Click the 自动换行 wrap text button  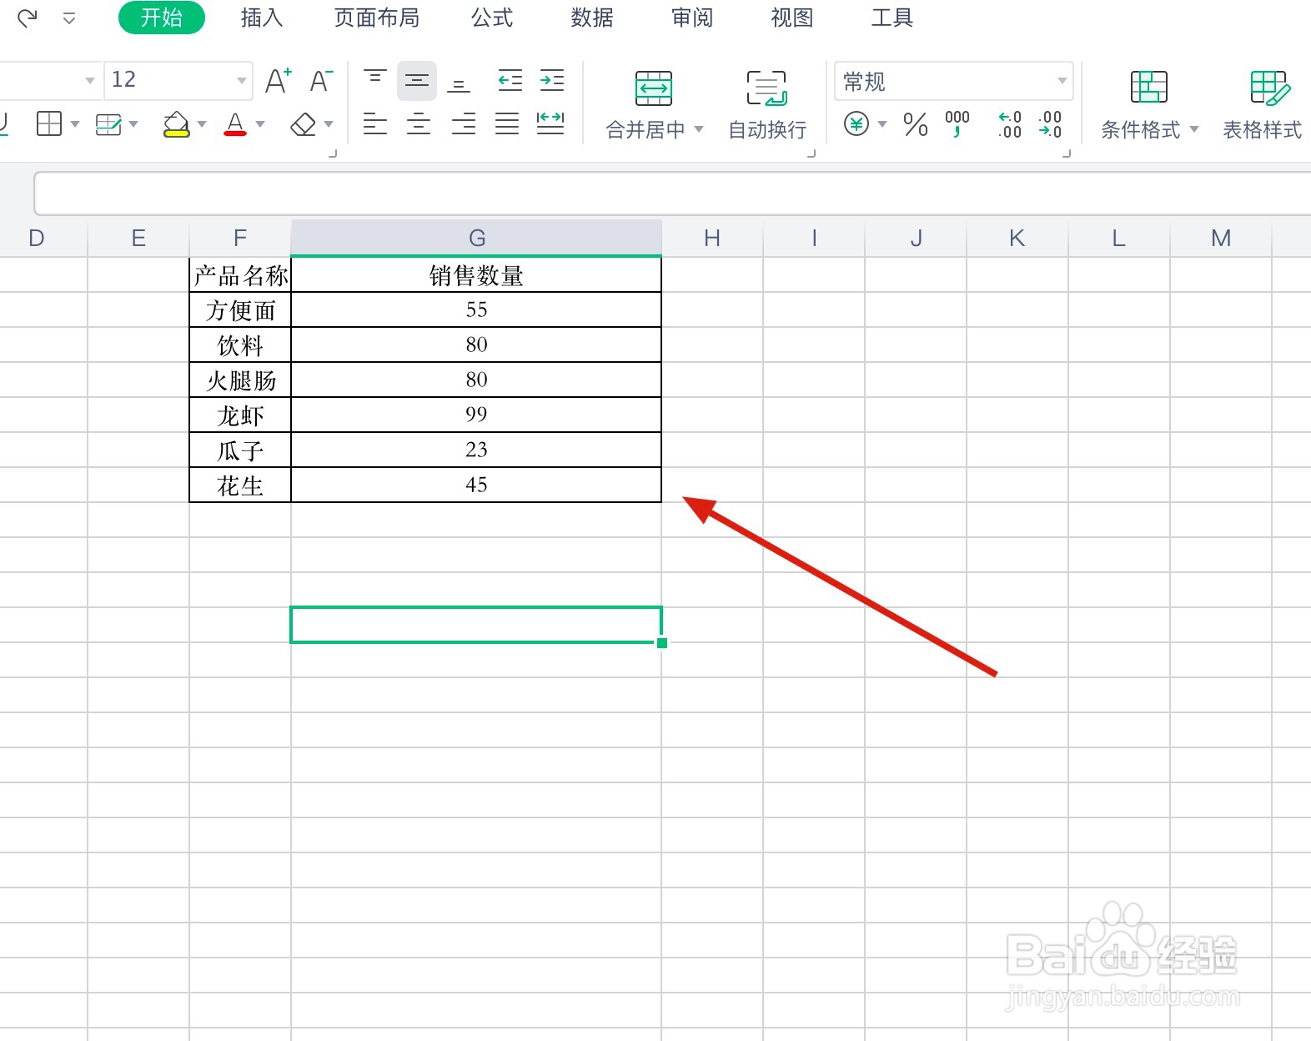coord(767,104)
